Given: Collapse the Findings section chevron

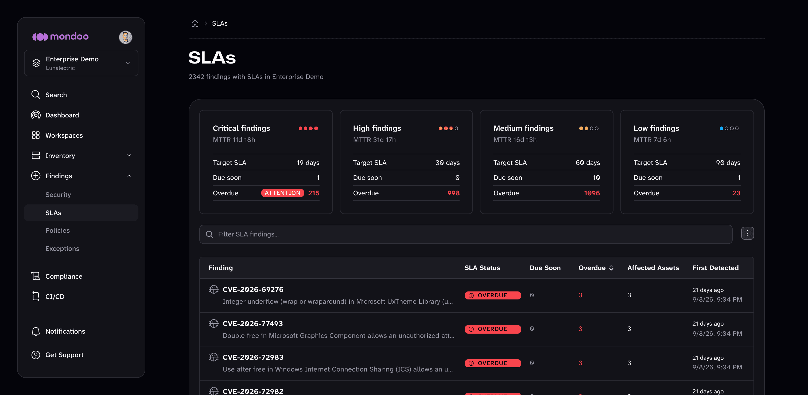Looking at the screenshot, I should tap(129, 176).
